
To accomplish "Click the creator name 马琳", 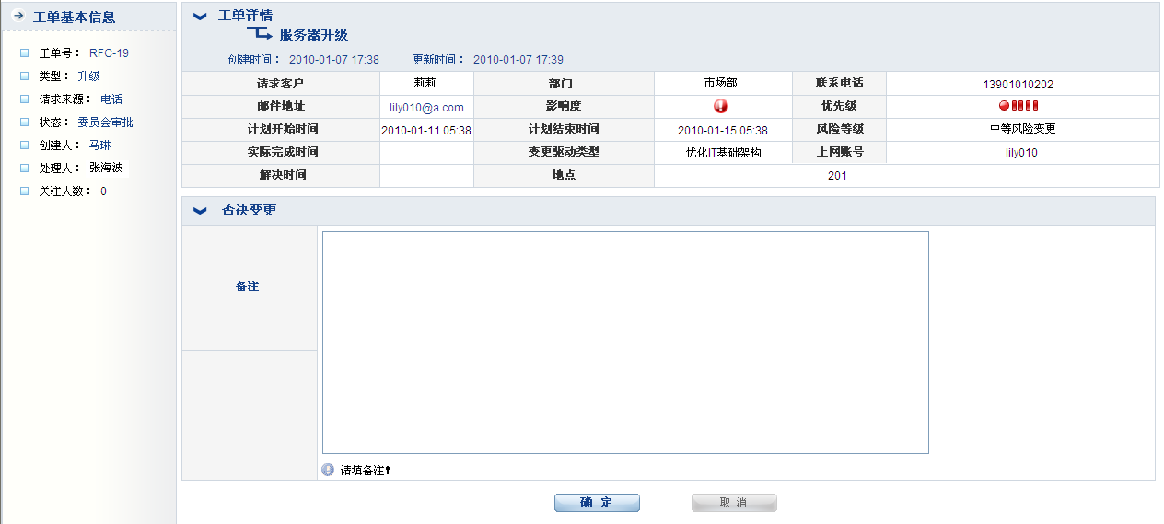I will tap(99, 146).
